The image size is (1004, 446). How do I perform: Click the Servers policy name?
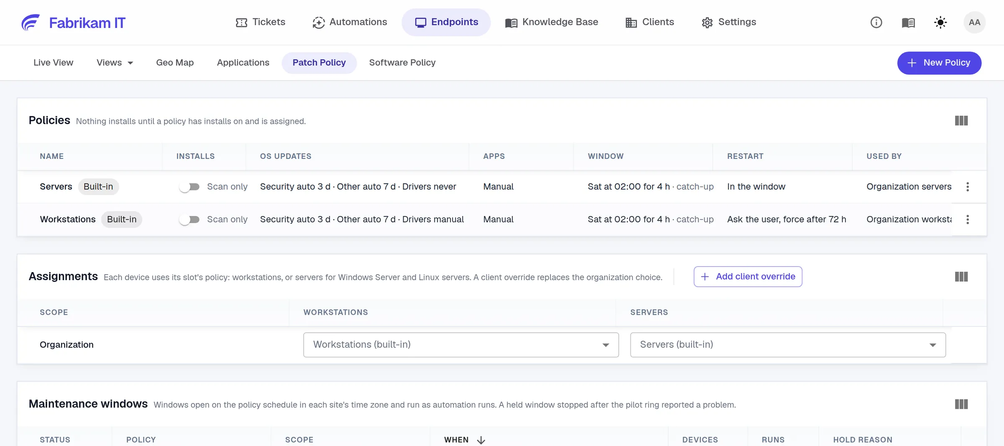coord(56,187)
